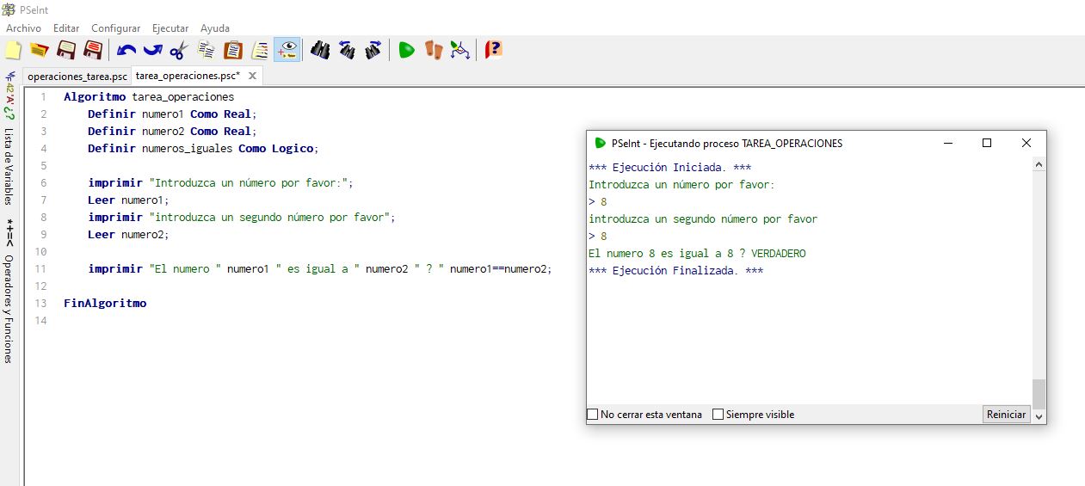The image size is (1085, 486).
Task: Click the VERDADERO result output line
Action: [697, 253]
